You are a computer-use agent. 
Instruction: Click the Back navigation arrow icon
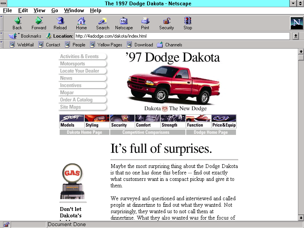point(17,21)
